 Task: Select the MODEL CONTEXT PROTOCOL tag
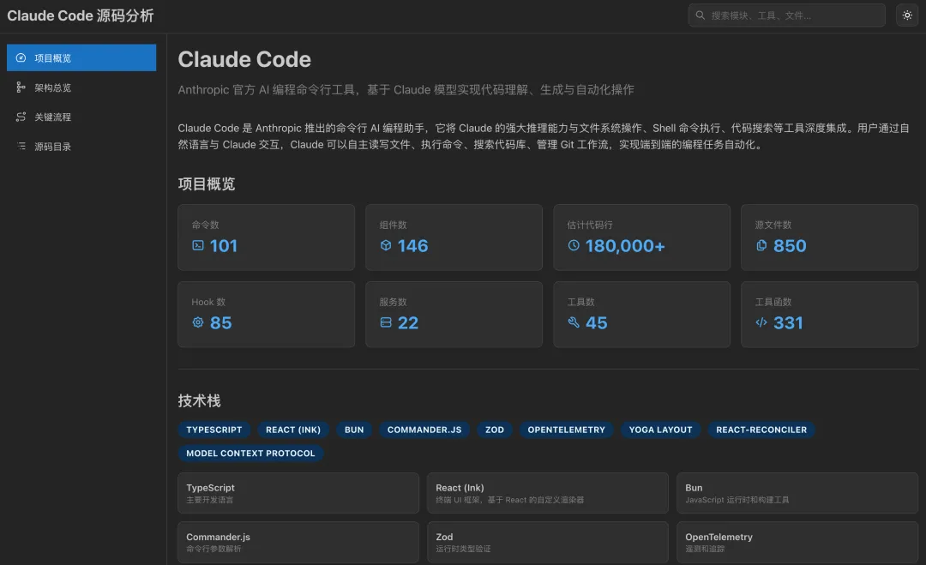[x=250, y=453]
